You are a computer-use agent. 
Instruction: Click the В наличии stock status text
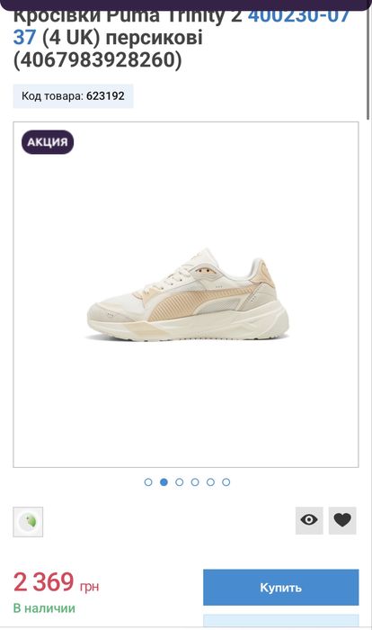pos(44,607)
